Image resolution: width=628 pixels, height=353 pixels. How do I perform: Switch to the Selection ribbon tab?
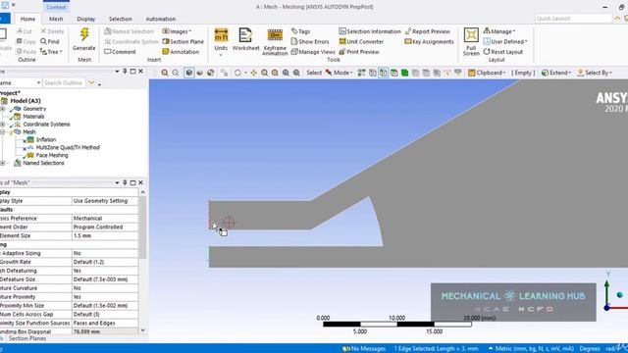[x=120, y=19]
